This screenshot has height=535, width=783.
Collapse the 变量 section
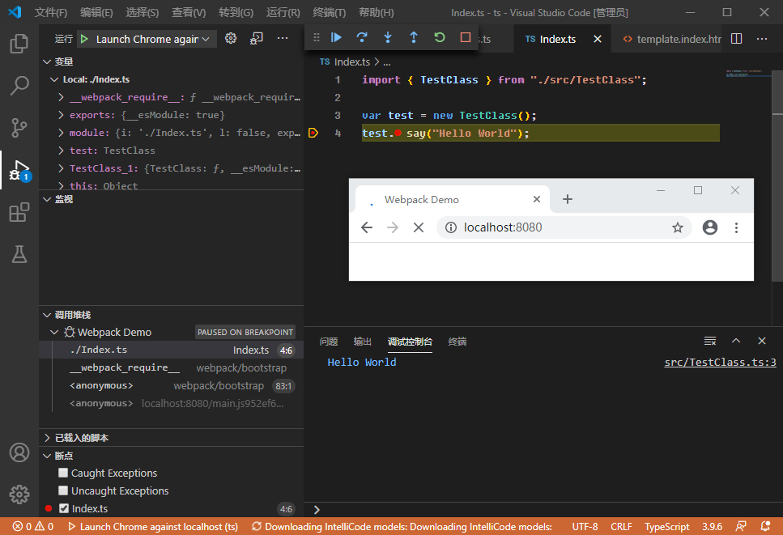pyautogui.click(x=47, y=62)
